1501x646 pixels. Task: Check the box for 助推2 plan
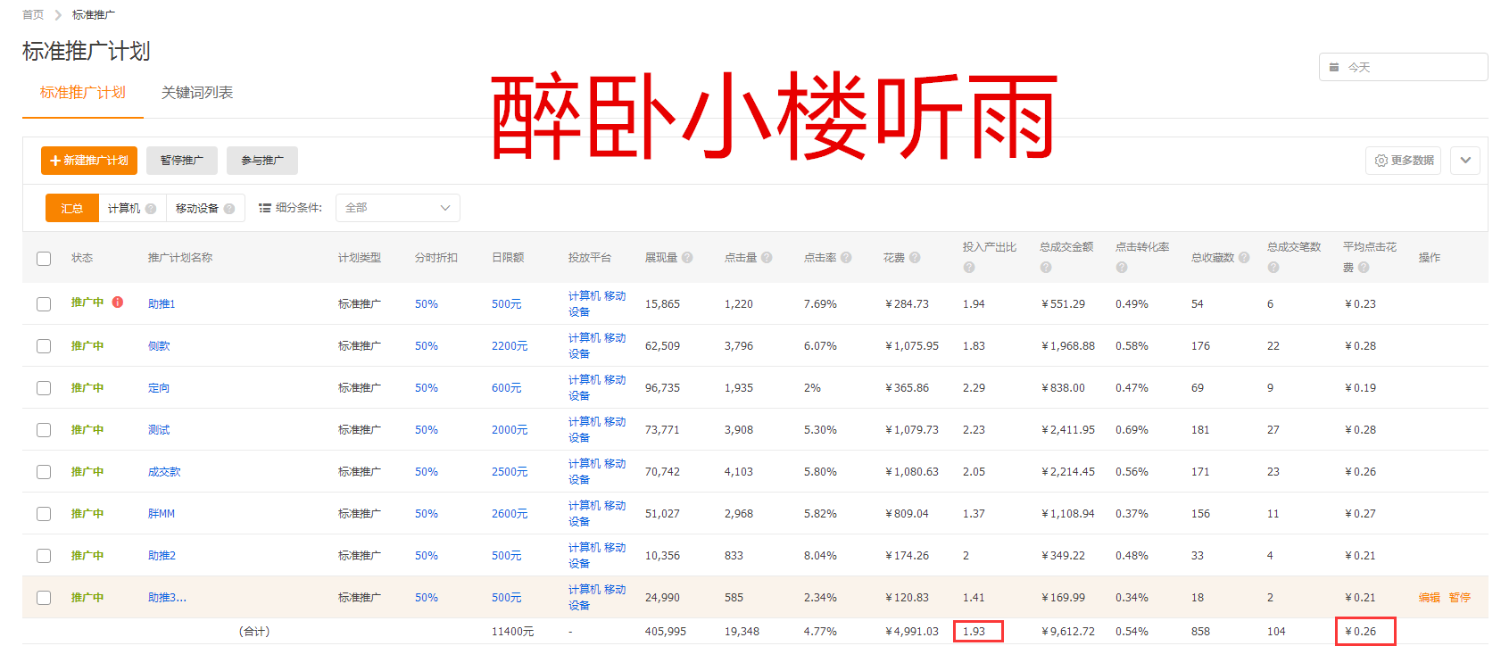coord(44,555)
